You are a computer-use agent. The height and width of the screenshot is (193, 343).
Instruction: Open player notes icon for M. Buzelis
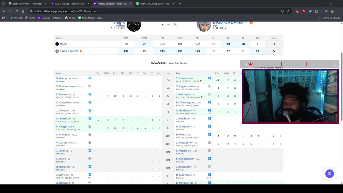[90, 118]
